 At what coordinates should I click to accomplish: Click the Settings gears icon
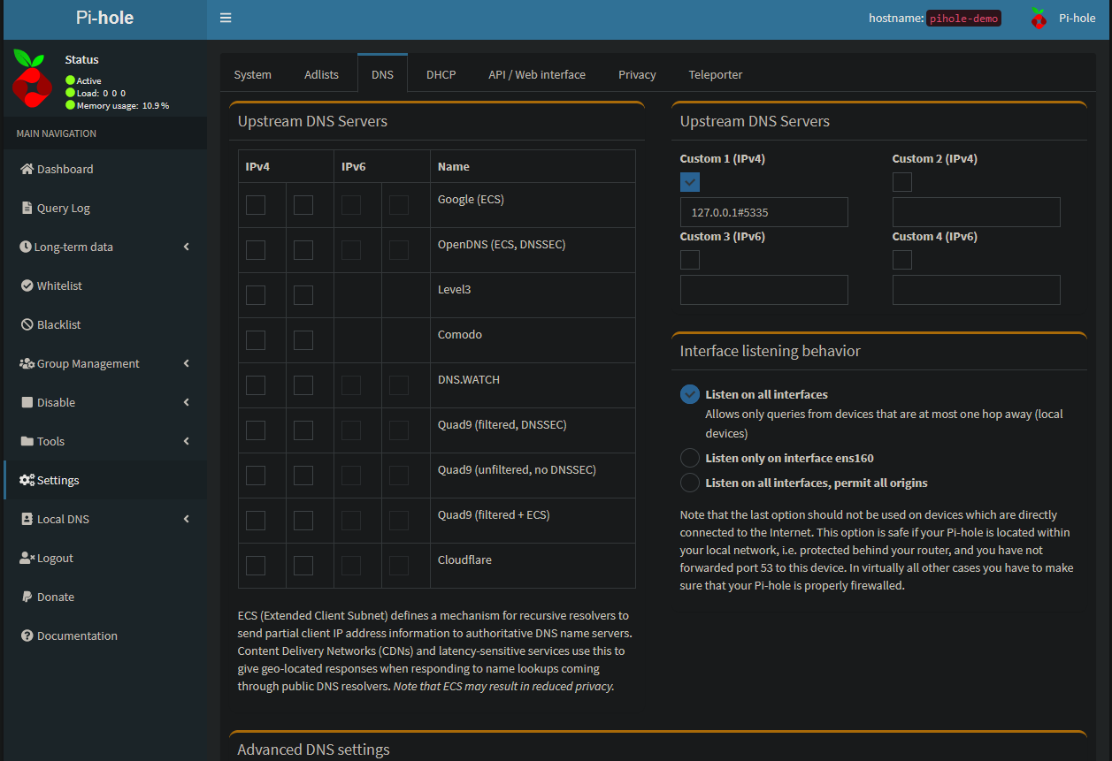click(x=27, y=480)
